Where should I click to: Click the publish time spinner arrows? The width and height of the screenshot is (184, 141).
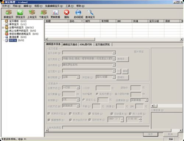pyautogui.click(x=140, y=120)
